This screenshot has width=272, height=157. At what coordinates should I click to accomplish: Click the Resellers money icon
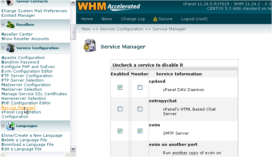(x=11, y=25)
